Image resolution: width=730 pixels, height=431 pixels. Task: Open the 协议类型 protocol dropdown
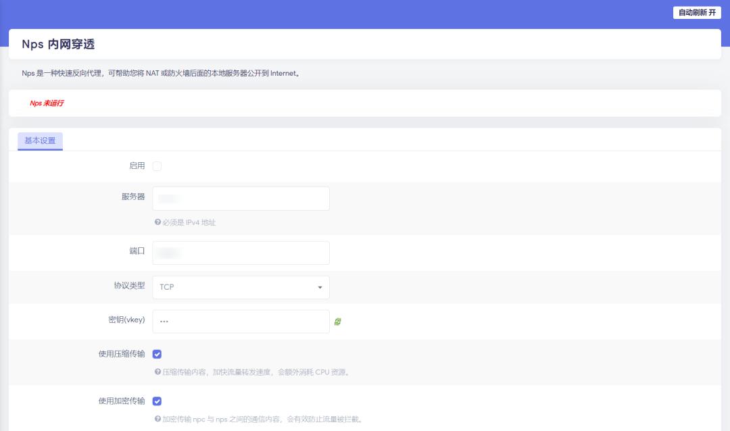tap(240, 287)
